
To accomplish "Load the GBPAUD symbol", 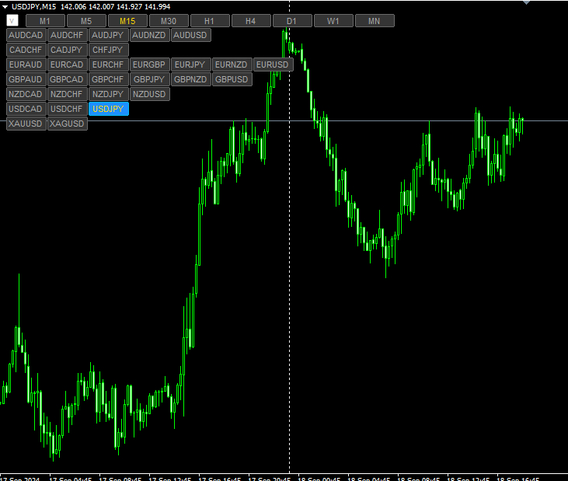I will point(26,79).
